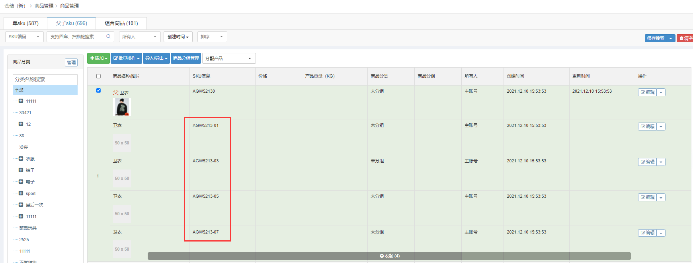This screenshot has height=263, width=693.
Task: Click the red 清空 trash button
Action: pyautogui.click(x=685, y=38)
